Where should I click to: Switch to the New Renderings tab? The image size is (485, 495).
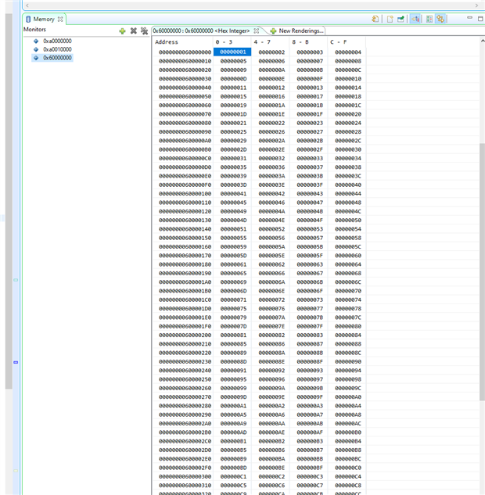point(296,30)
